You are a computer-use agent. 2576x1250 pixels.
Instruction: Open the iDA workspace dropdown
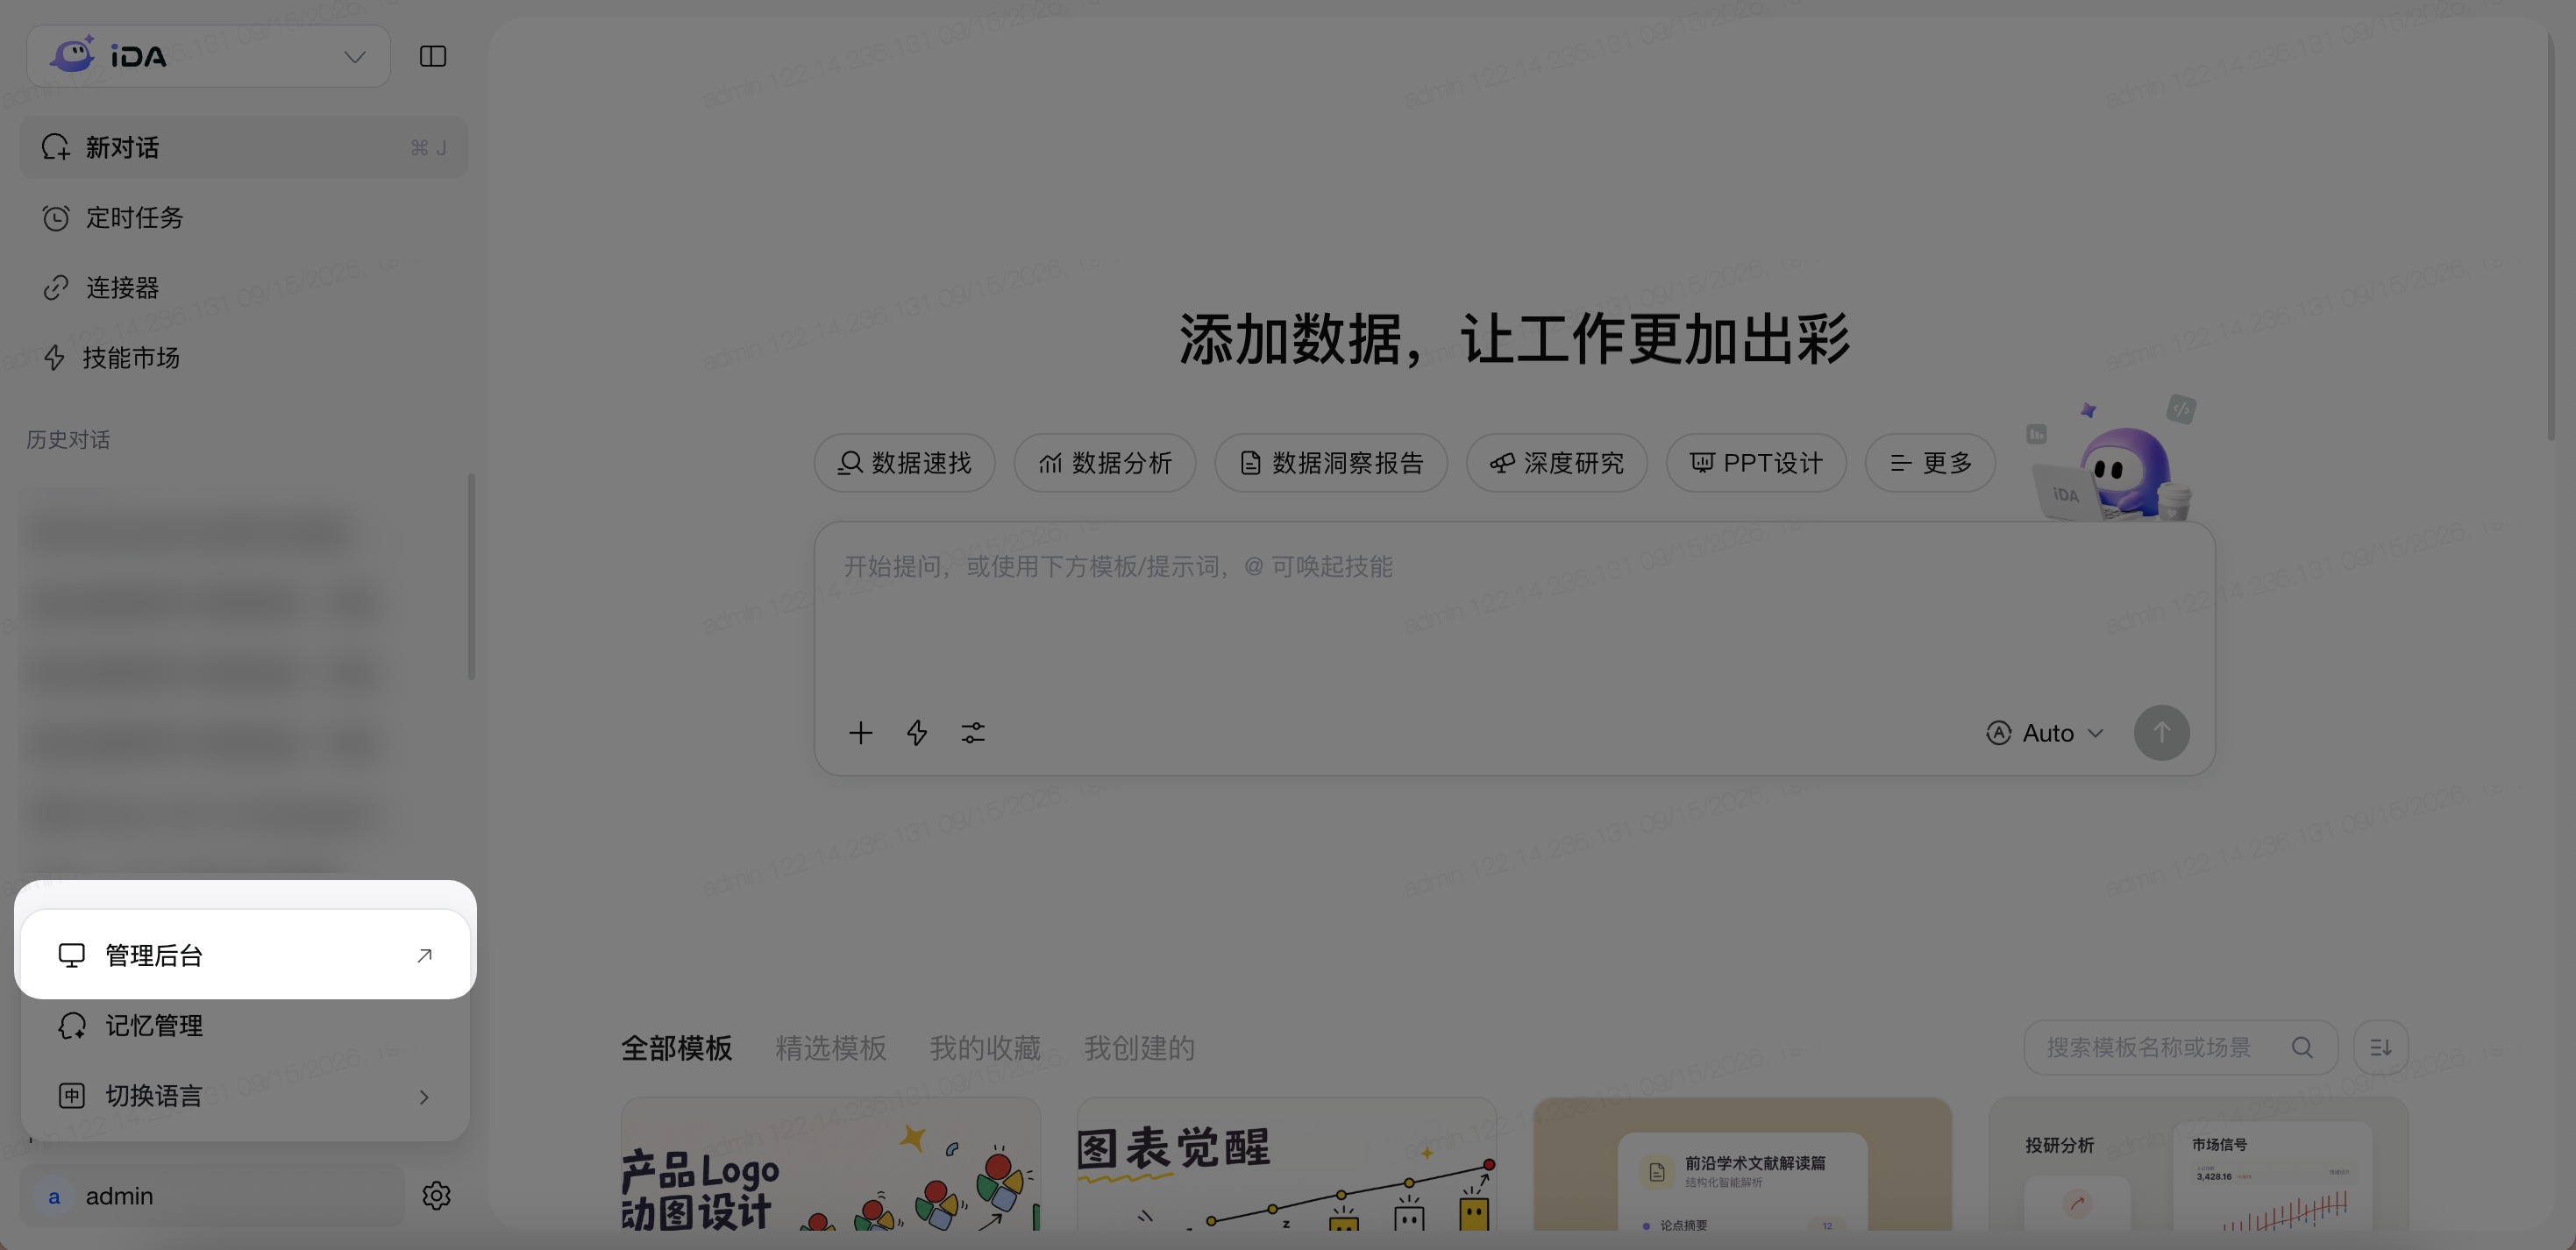[x=208, y=56]
